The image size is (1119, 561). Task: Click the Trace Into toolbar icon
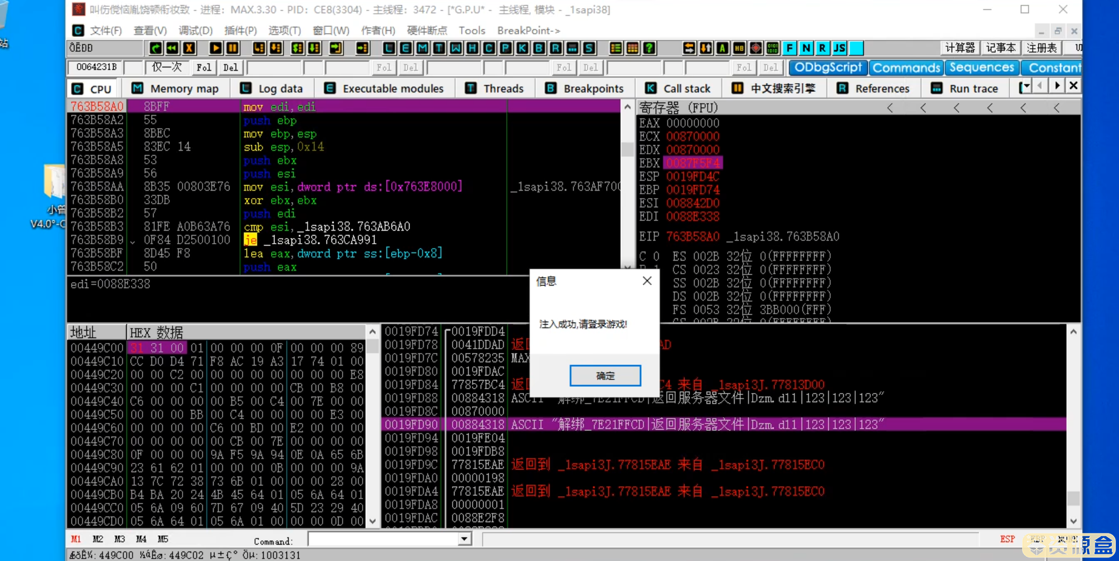pyautogui.click(x=298, y=48)
